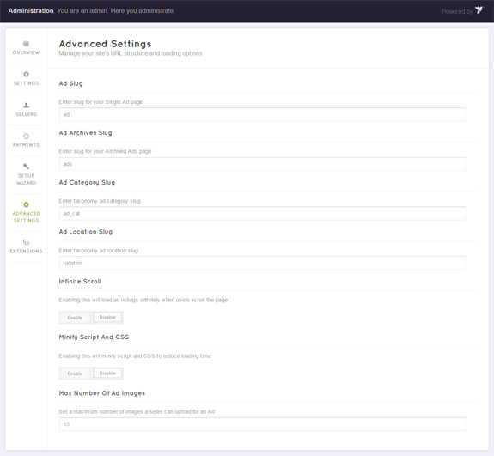The height and width of the screenshot is (456, 494).
Task: Disable Minify Script And CSS
Action: [x=107, y=374]
